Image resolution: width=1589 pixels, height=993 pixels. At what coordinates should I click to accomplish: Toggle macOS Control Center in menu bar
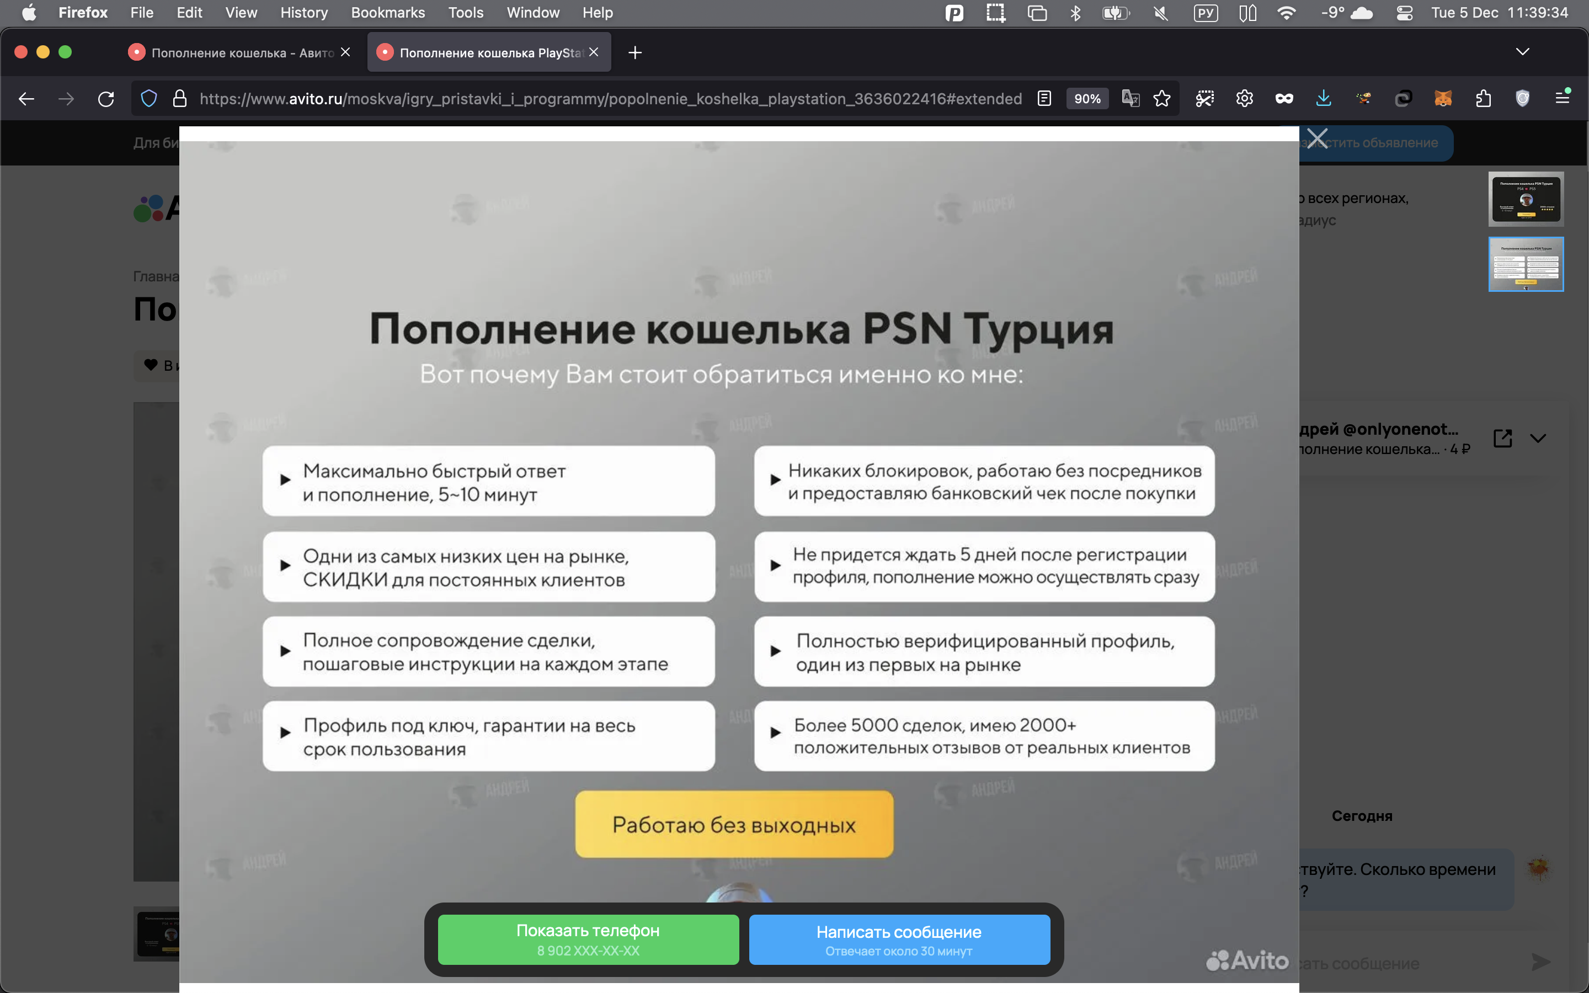(1404, 13)
